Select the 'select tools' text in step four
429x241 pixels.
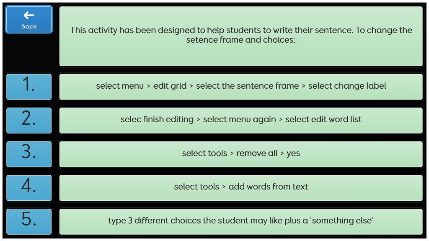click(196, 187)
